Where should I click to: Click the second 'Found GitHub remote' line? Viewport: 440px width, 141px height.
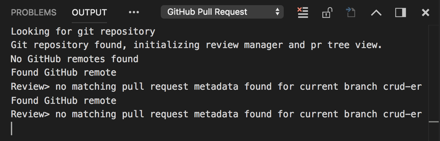tap(63, 101)
